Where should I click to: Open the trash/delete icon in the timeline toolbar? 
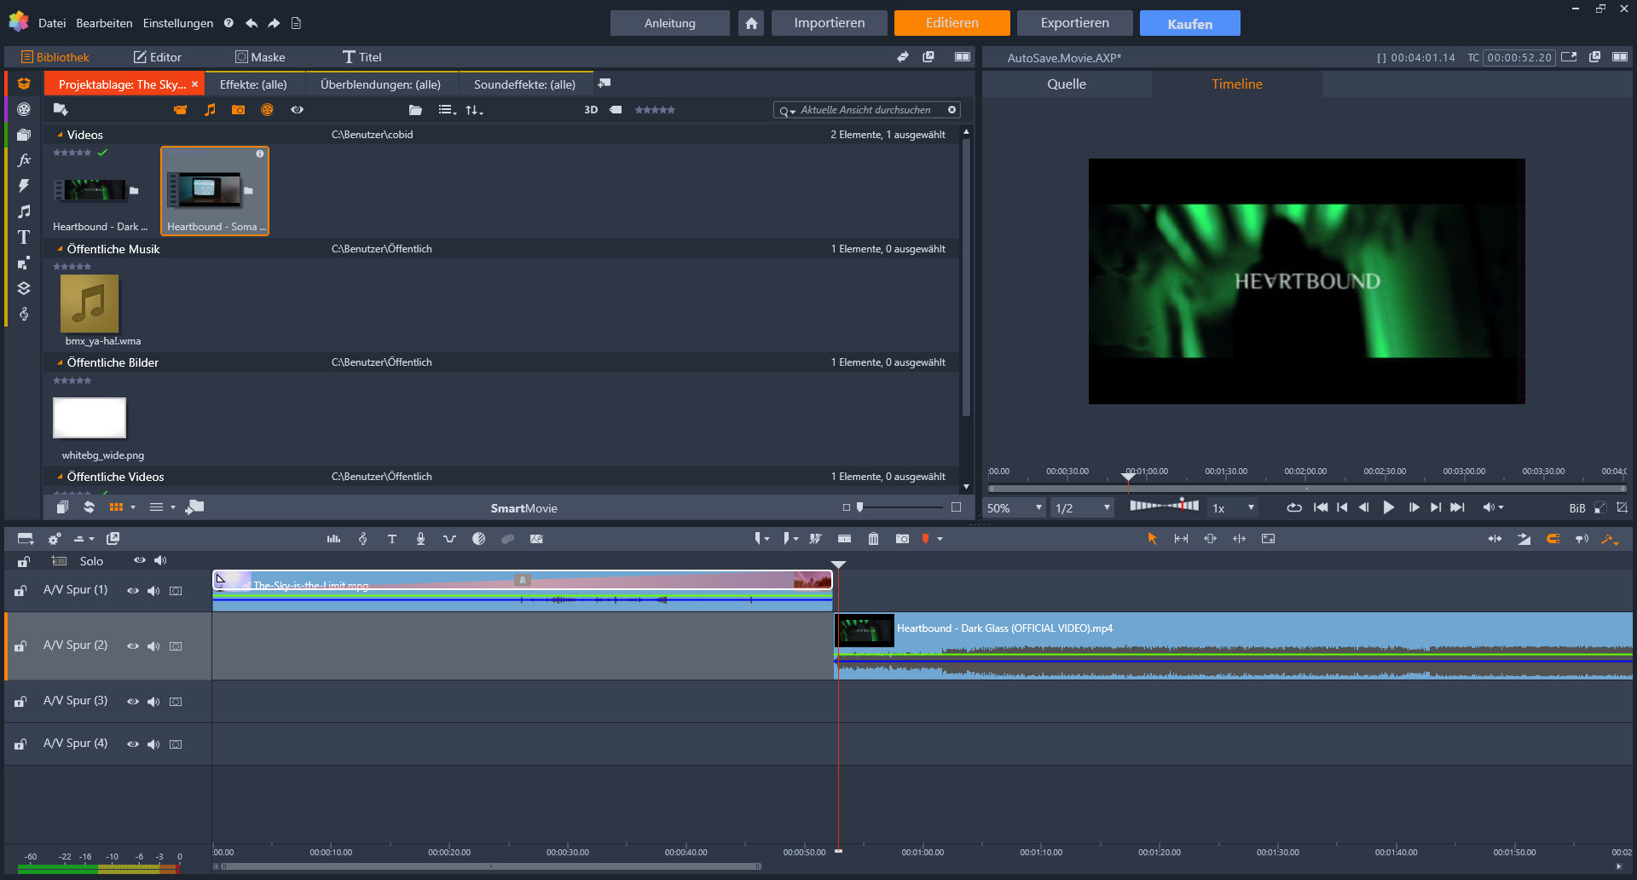873,538
